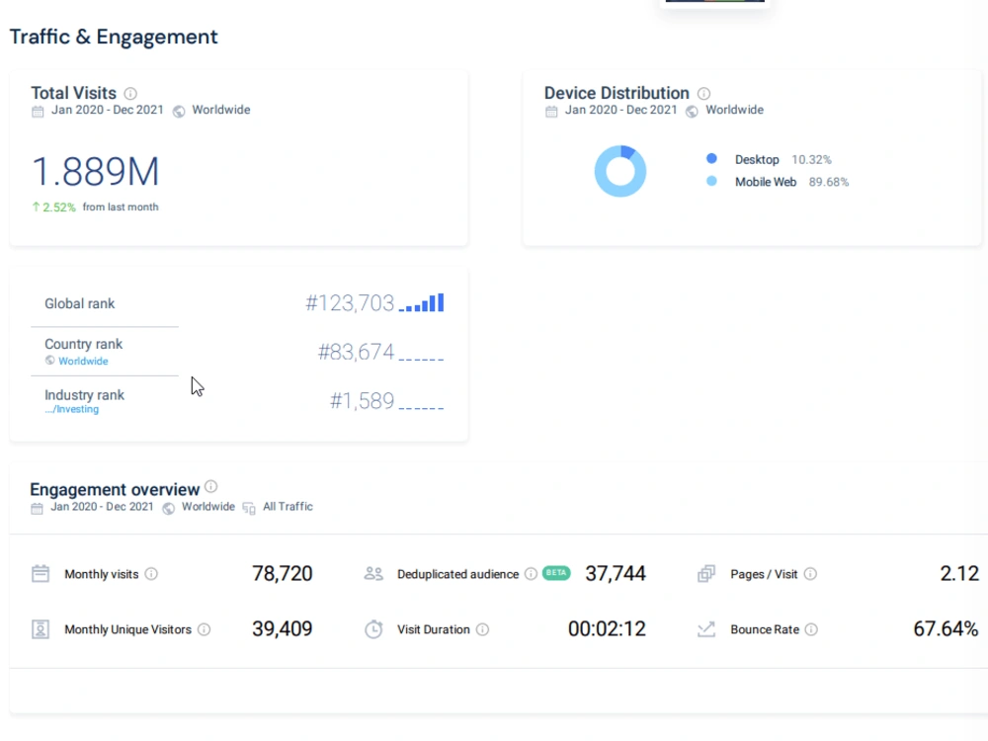This screenshot has width=988, height=741.
Task: Click the Mobile Web 89.68% percentage
Action: tap(829, 182)
